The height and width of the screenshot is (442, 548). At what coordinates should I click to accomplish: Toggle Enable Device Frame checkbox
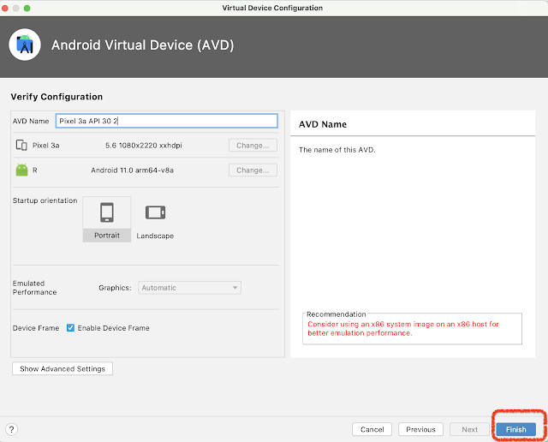tap(70, 328)
